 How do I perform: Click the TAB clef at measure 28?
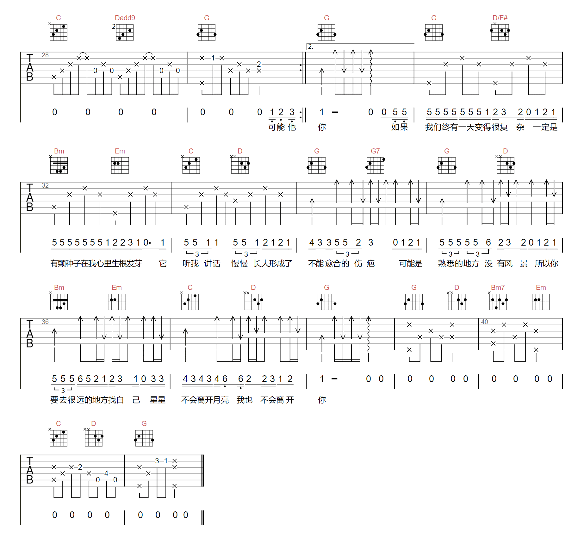(30, 67)
